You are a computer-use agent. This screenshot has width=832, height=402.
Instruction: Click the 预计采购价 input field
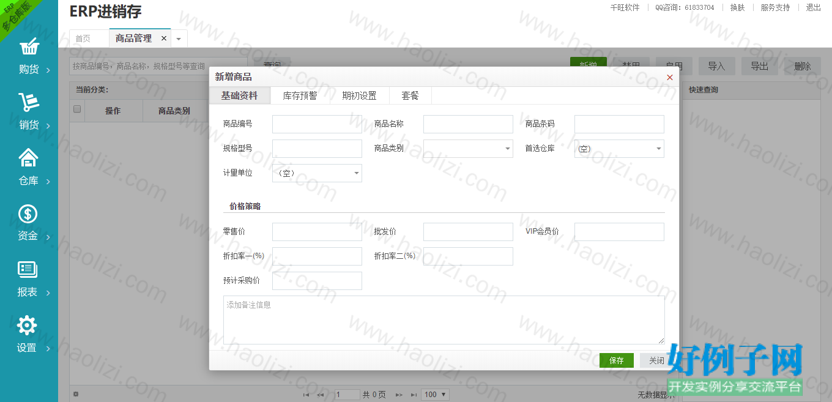pyautogui.click(x=317, y=281)
